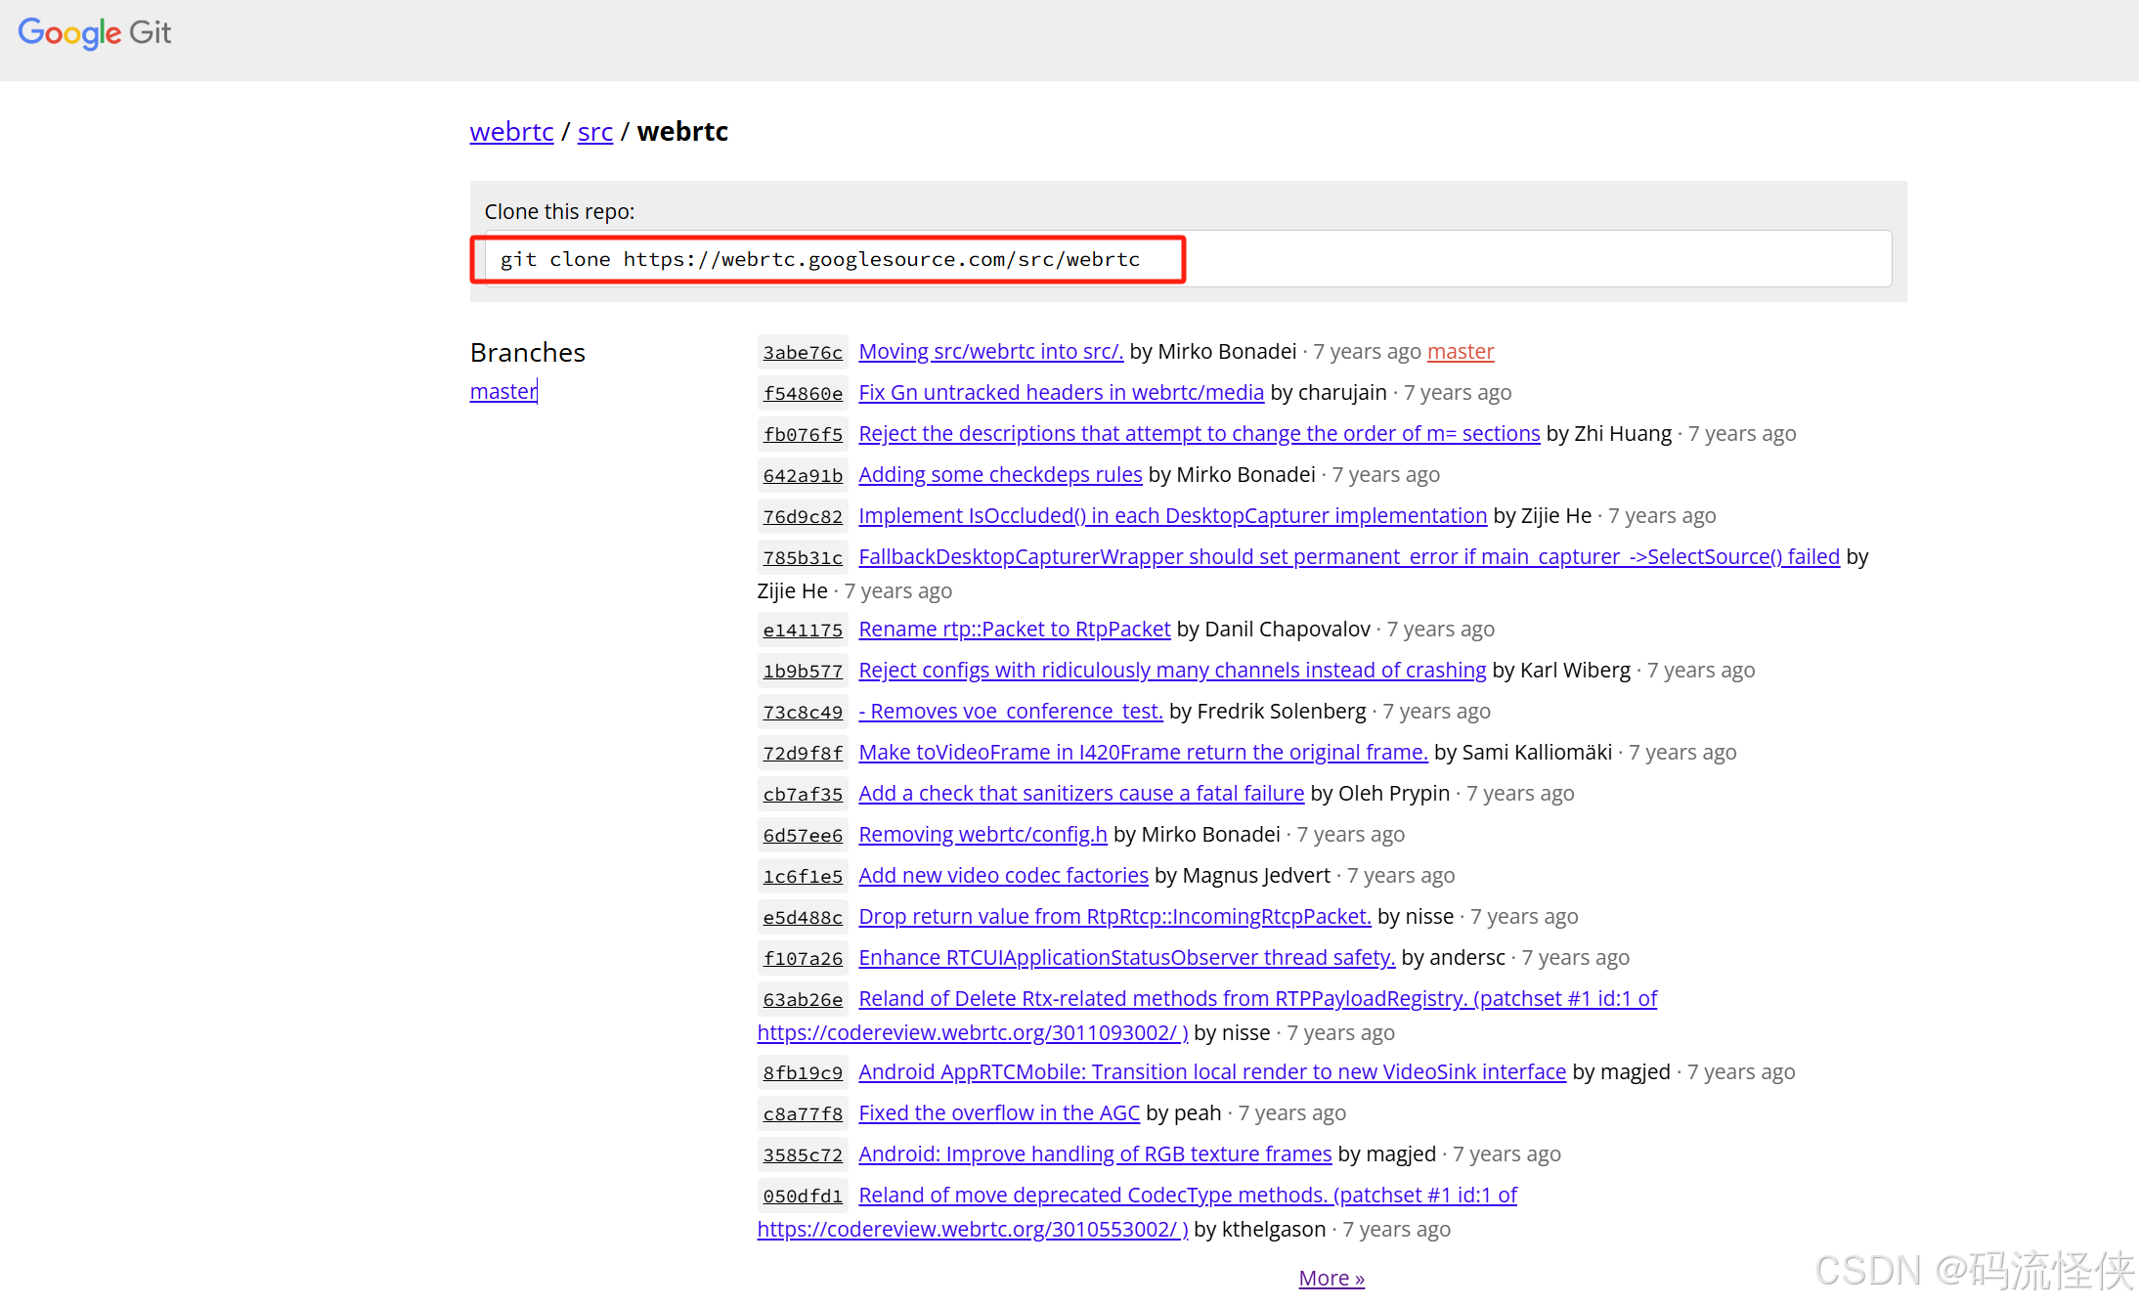Open 'Moving src/webrtc into src/.' commit

click(x=991, y=351)
